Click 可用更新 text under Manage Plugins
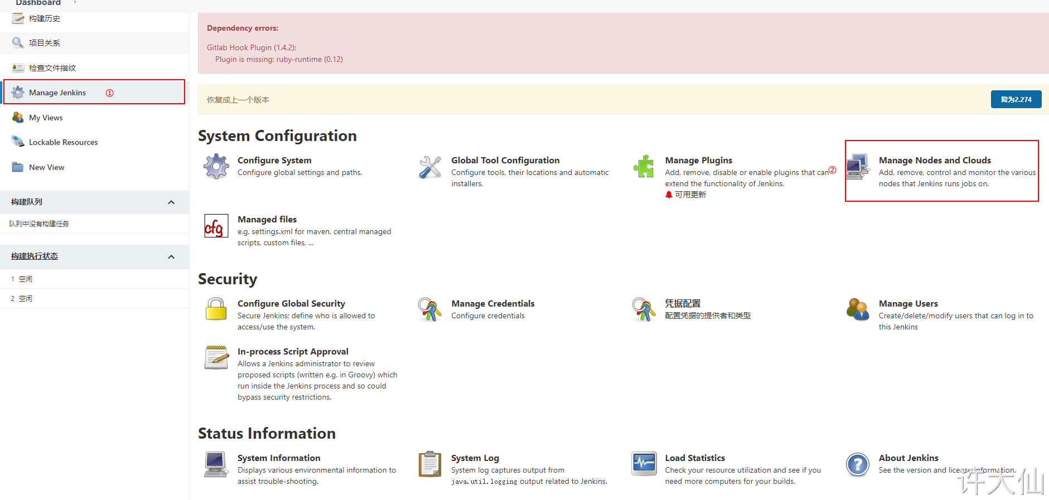The height and width of the screenshot is (500, 1049). 690,195
